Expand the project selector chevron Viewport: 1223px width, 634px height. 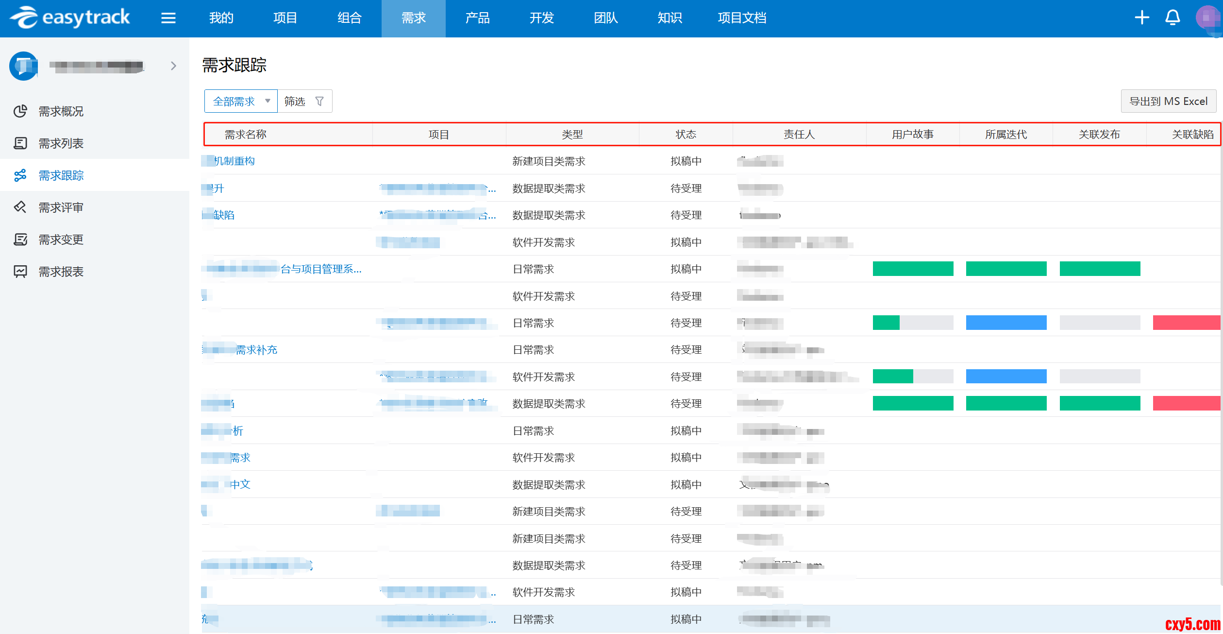point(173,66)
